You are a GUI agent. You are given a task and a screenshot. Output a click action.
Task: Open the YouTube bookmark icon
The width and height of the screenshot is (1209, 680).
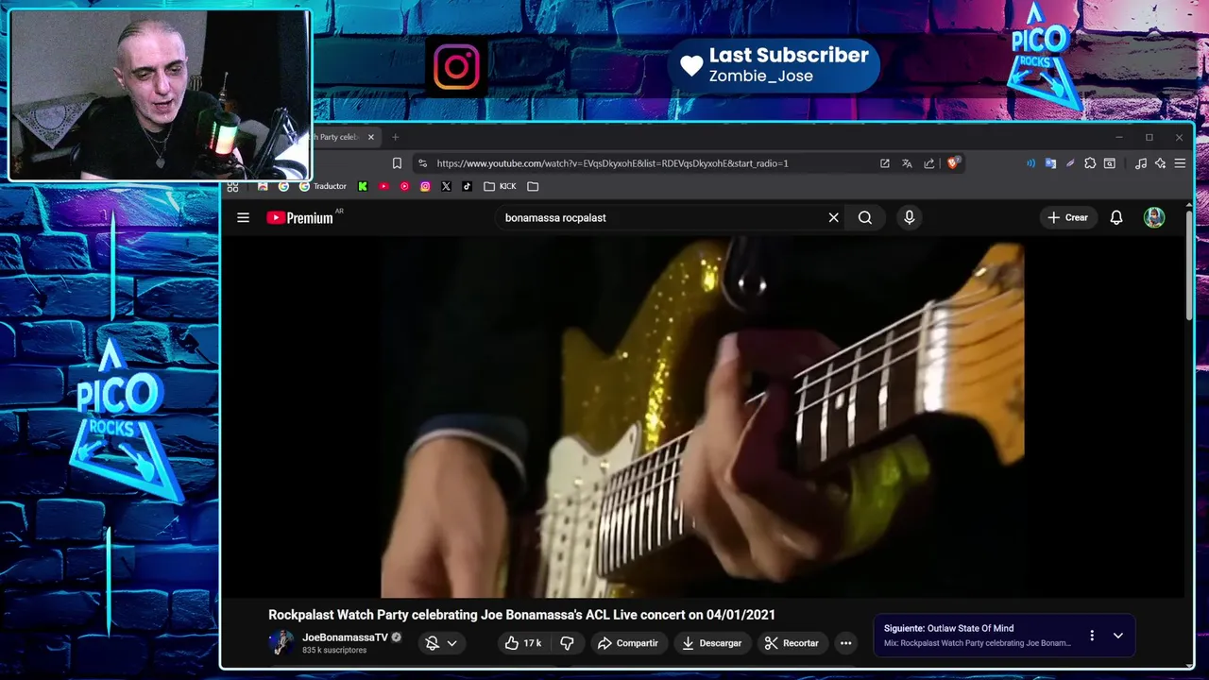(x=383, y=186)
